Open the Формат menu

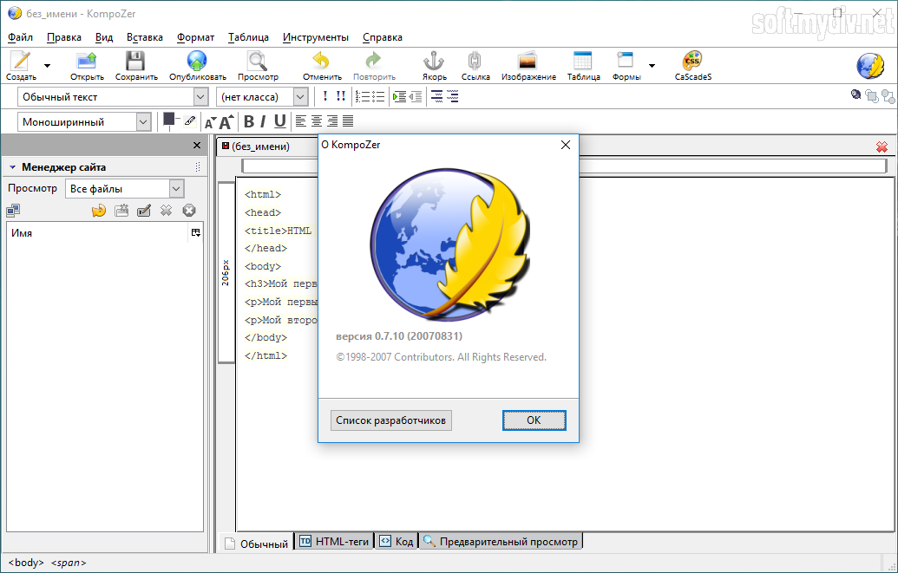195,37
